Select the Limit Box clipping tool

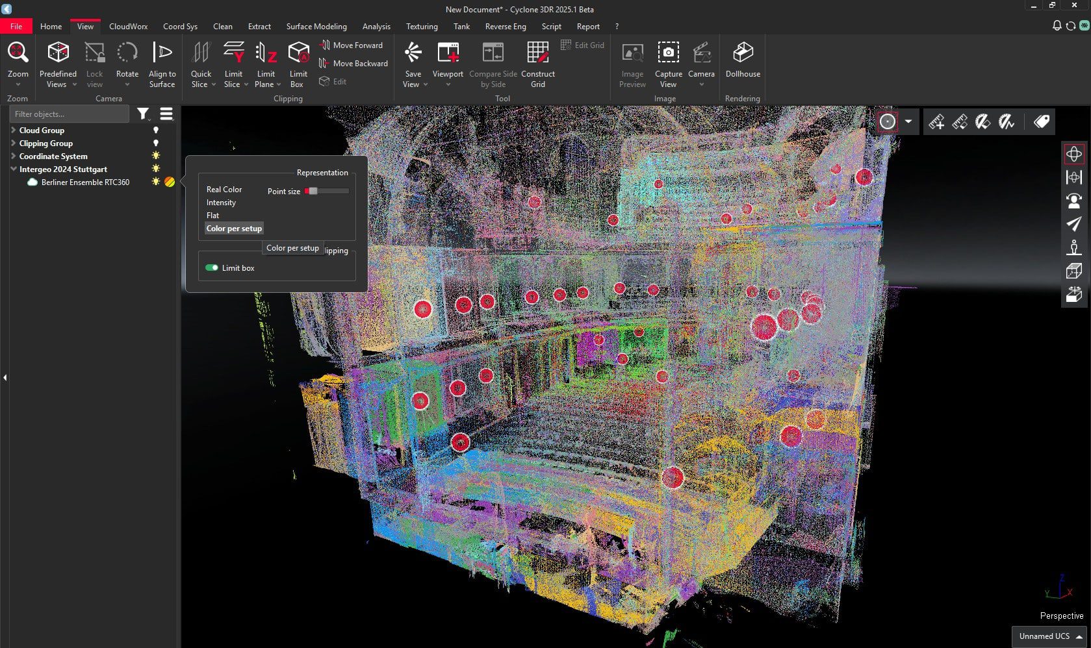297,62
